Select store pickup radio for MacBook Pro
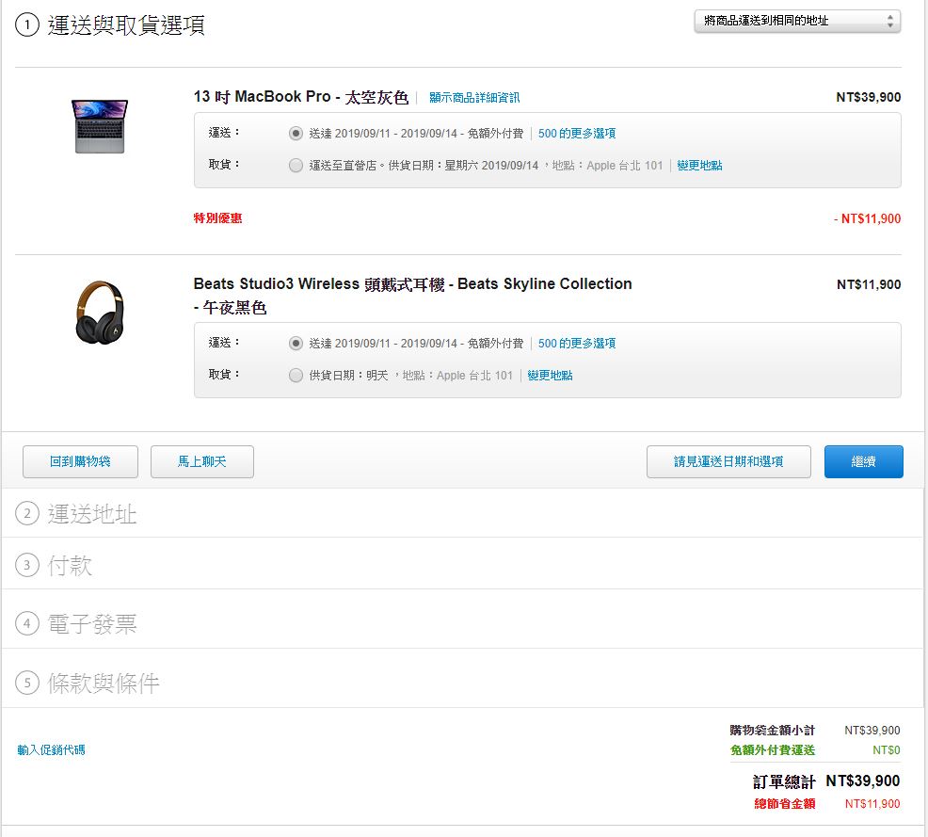Viewport: 928px width, 837px height. coord(296,165)
